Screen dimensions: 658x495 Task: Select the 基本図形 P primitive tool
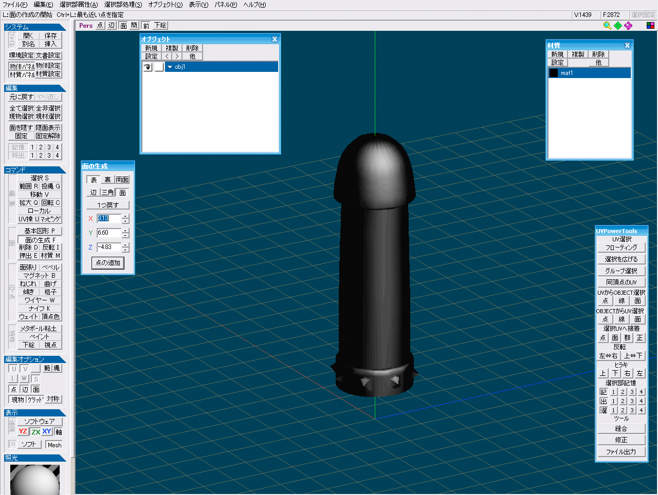(40, 231)
